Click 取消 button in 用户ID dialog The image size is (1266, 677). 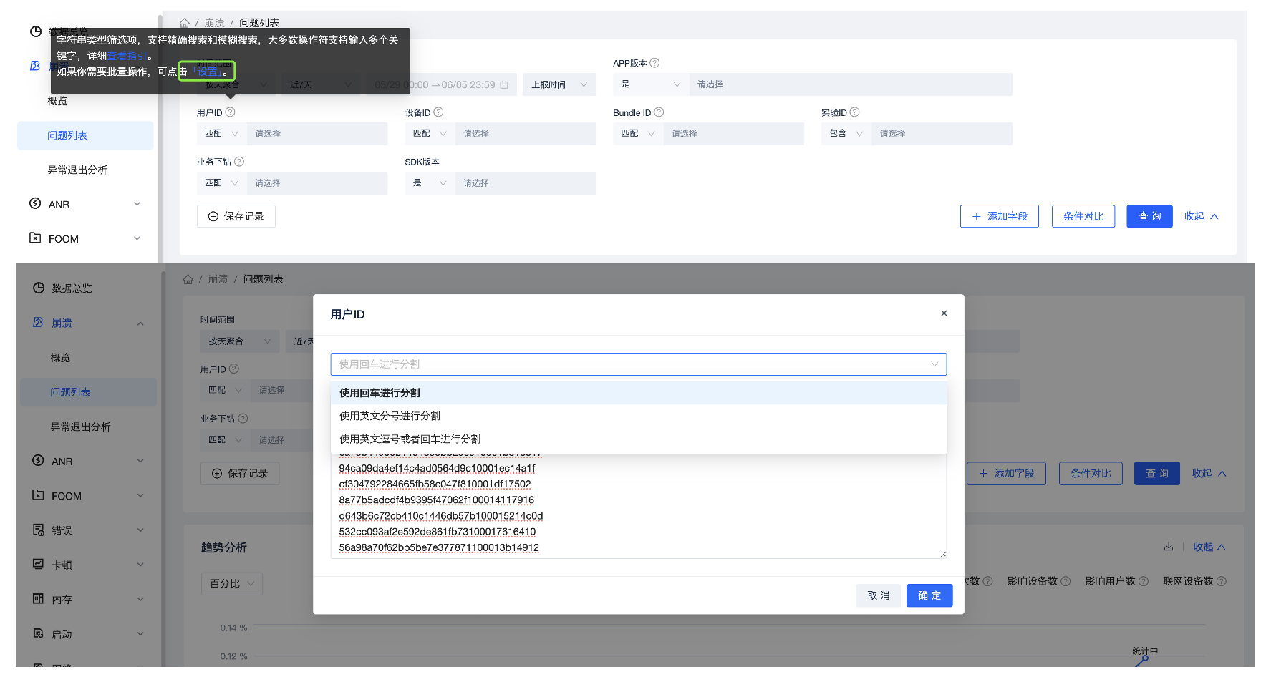tap(879, 595)
